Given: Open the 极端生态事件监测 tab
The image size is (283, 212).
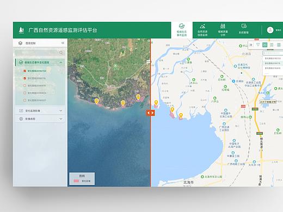Looking at the screenshot, I should click(182, 30).
